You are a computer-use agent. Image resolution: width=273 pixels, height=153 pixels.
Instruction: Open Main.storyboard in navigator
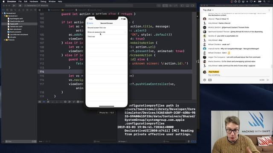click(15, 29)
